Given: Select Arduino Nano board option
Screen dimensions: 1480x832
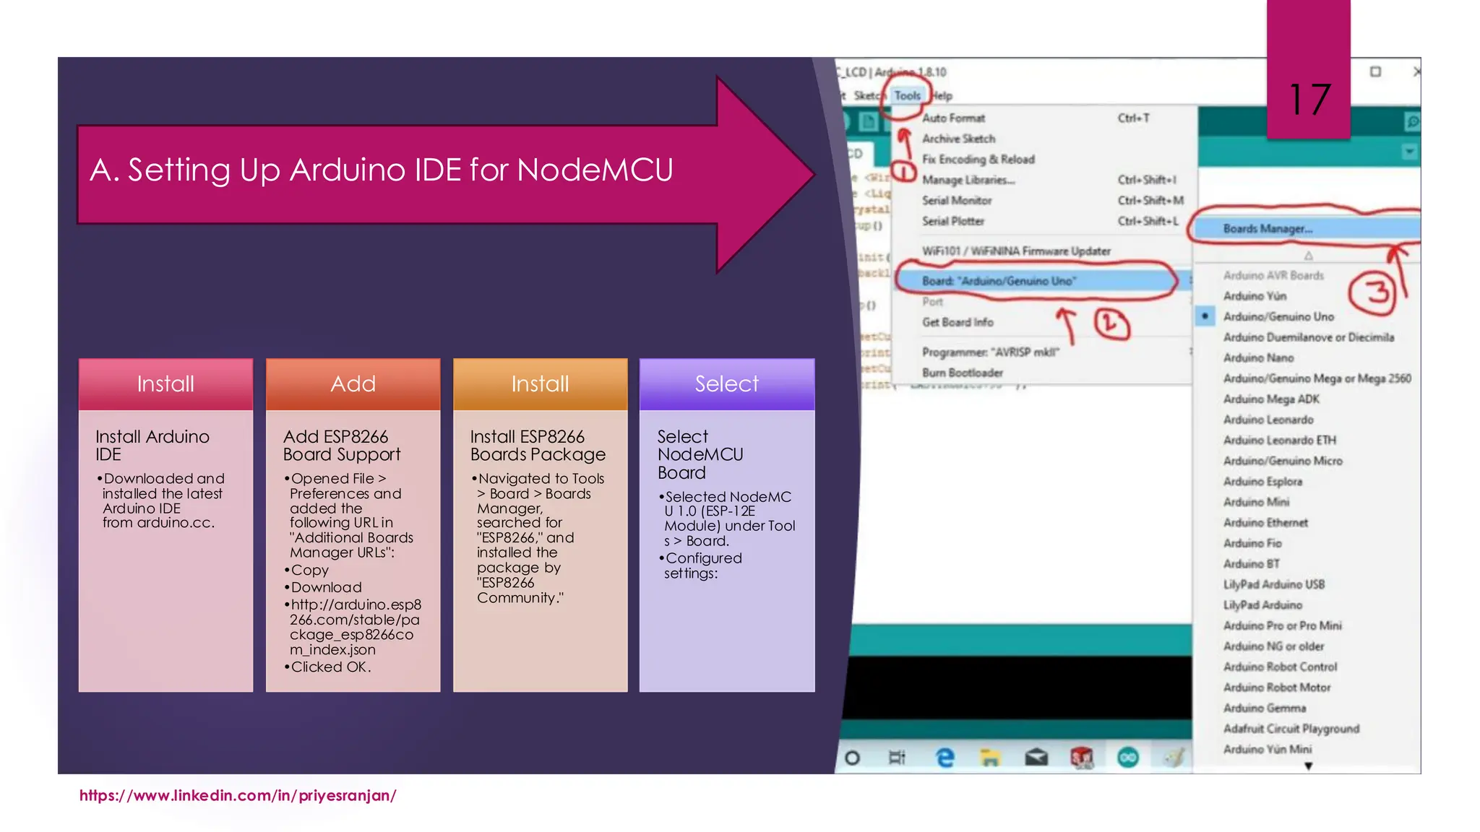Looking at the screenshot, I should tap(1258, 357).
